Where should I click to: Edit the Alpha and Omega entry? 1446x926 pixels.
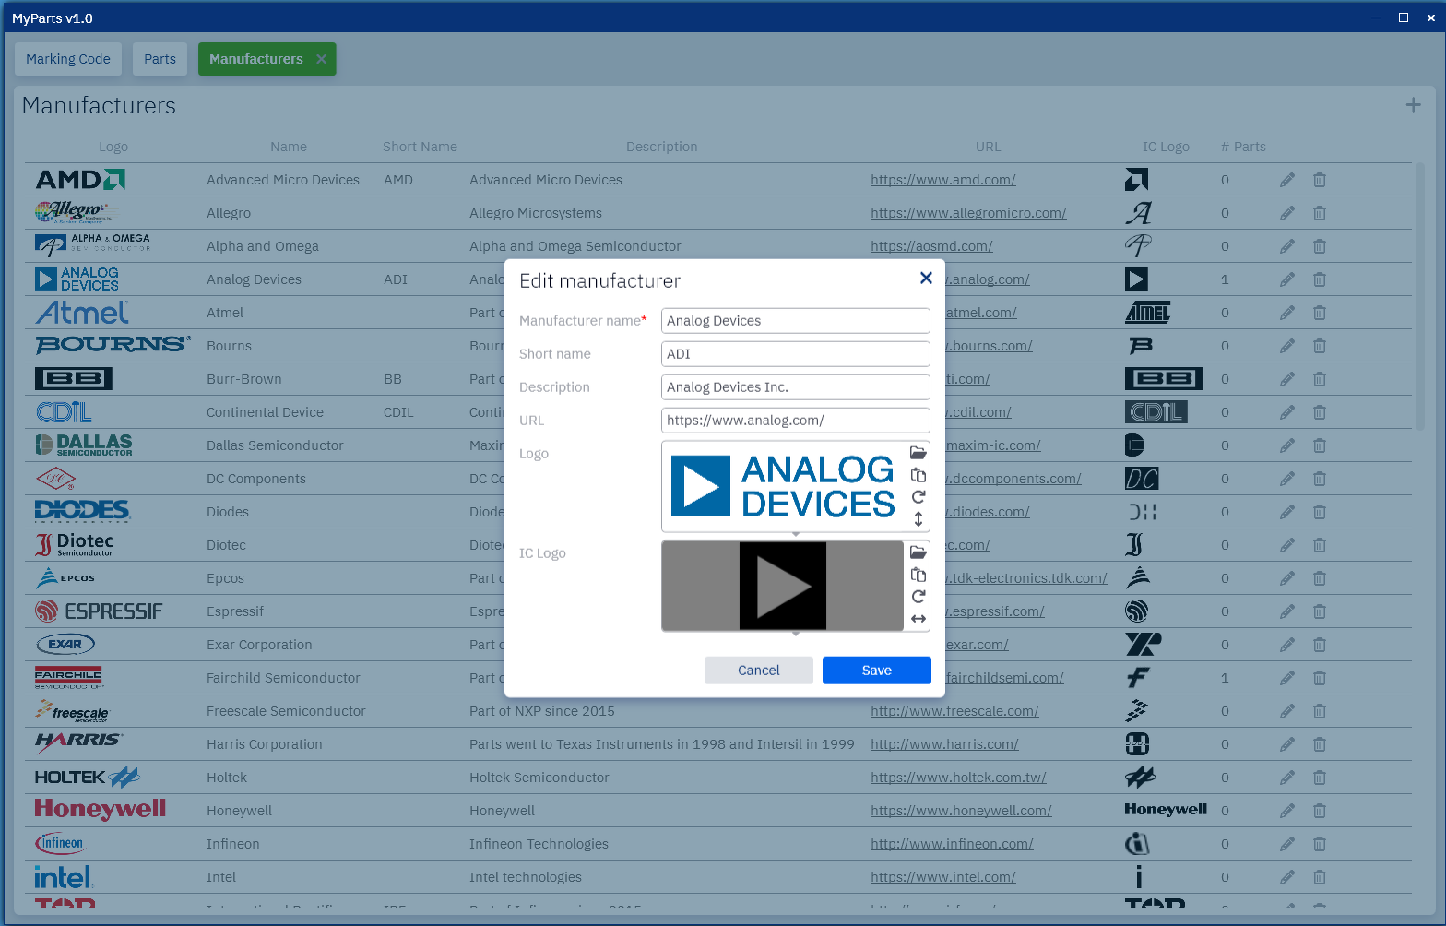(x=1287, y=246)
